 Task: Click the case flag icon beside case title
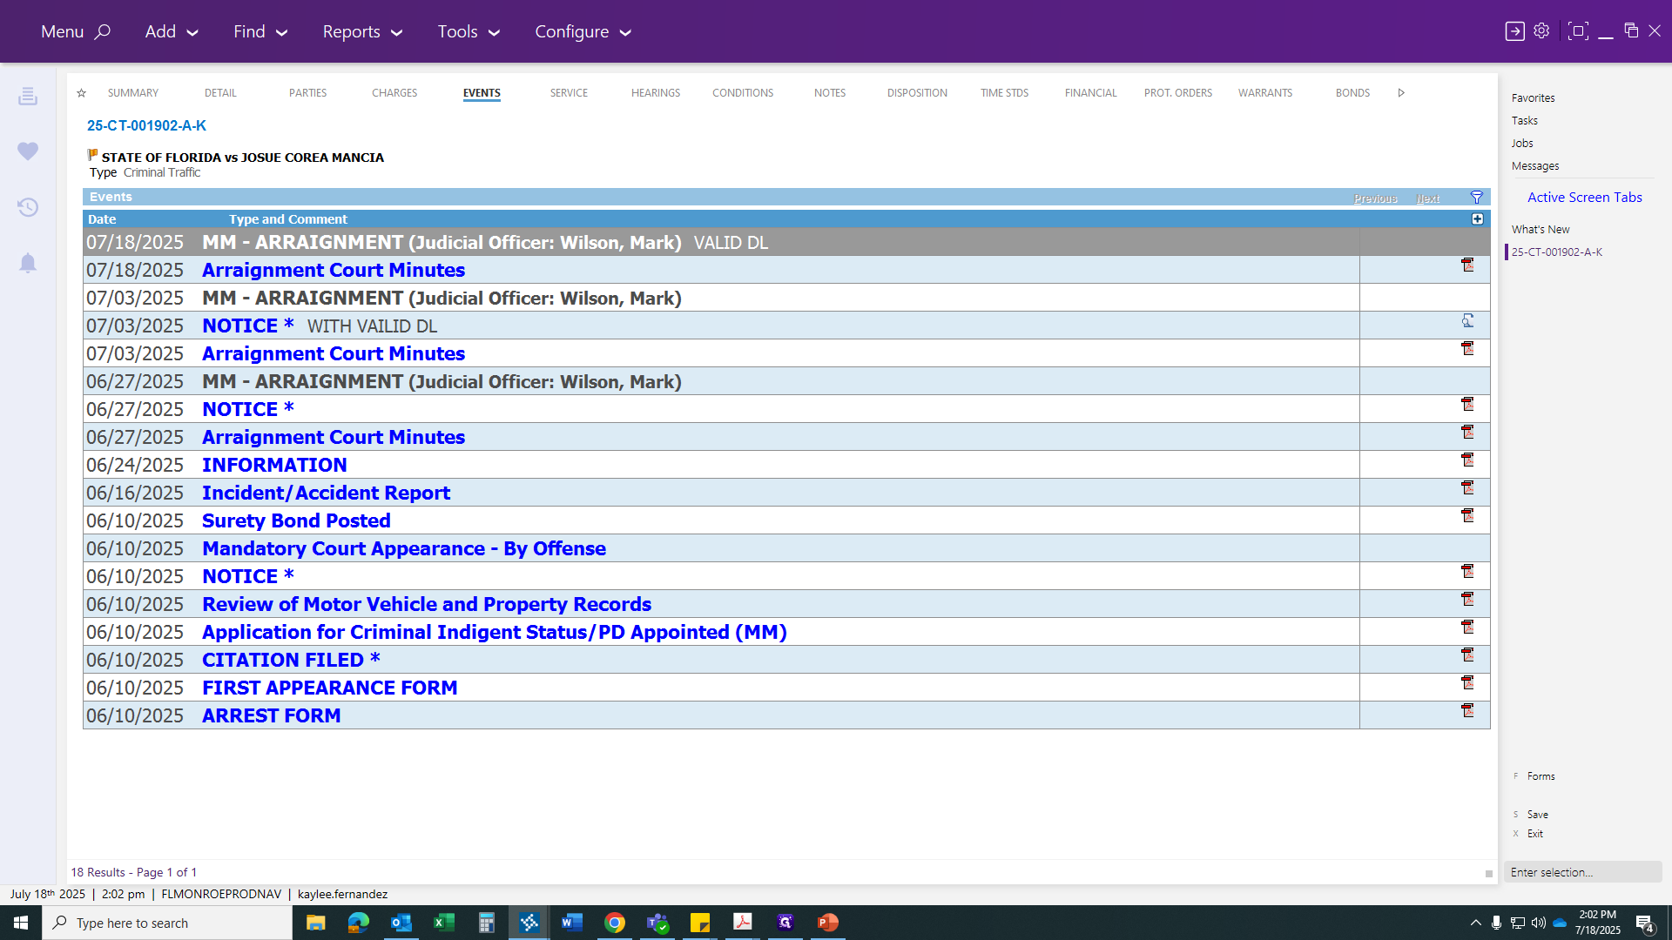(92, 155)
